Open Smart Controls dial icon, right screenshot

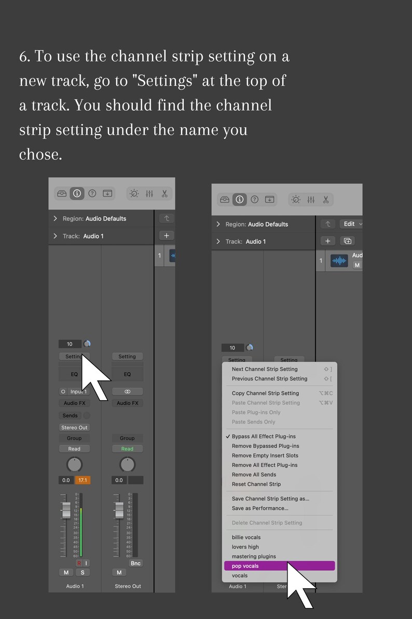tap(296, 200)
